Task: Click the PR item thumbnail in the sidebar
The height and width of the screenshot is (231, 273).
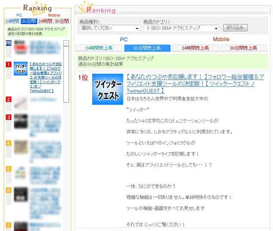Action: (21, 47)
